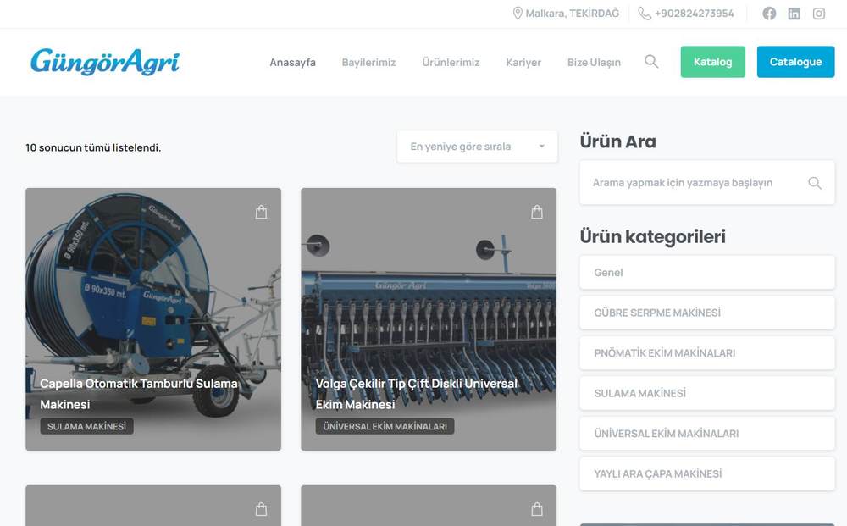Select the PNÖMATİK EKİM MAKİNALARI category
This screenshot has height=526, width=847.
707,353
